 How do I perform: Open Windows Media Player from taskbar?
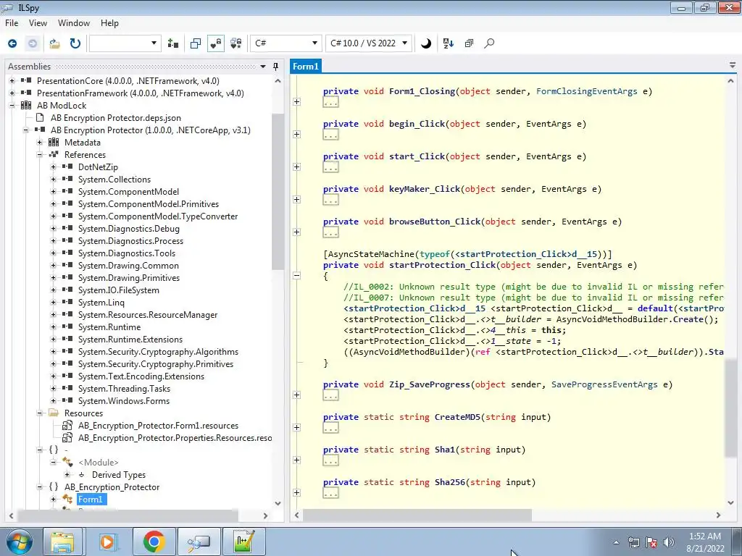107,542
